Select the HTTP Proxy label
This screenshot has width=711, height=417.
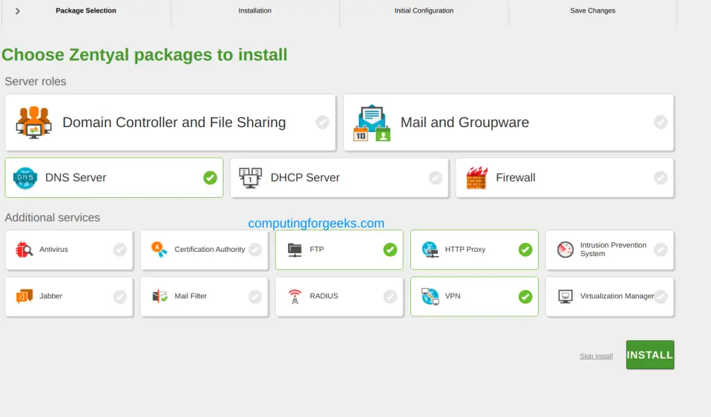465,249
